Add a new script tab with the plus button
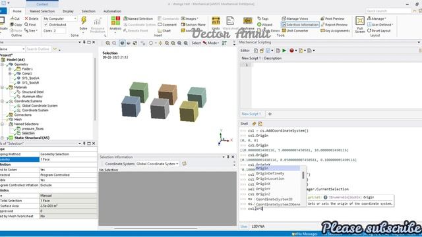The image size is (422, 237). tap(270, 114)
